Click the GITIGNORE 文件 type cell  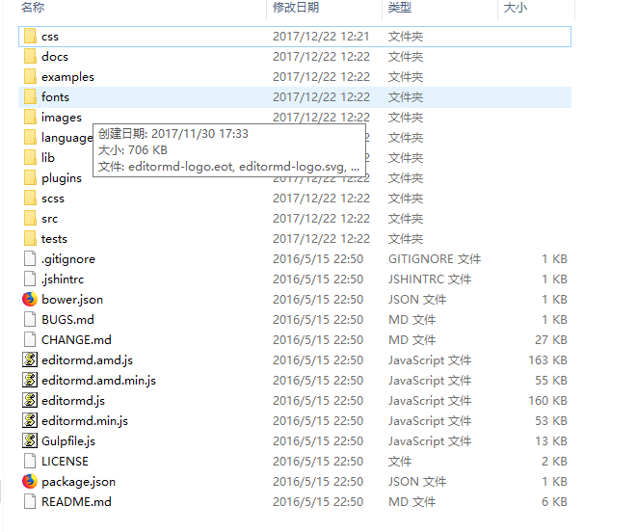click(x=435, y=259)
